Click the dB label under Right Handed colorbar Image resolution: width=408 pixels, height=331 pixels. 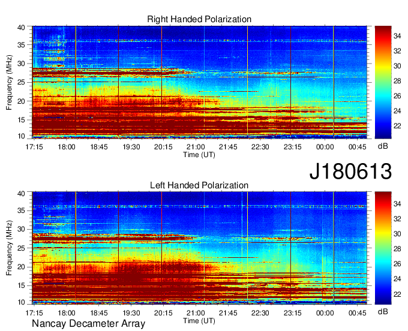click(x=383, y=146)
